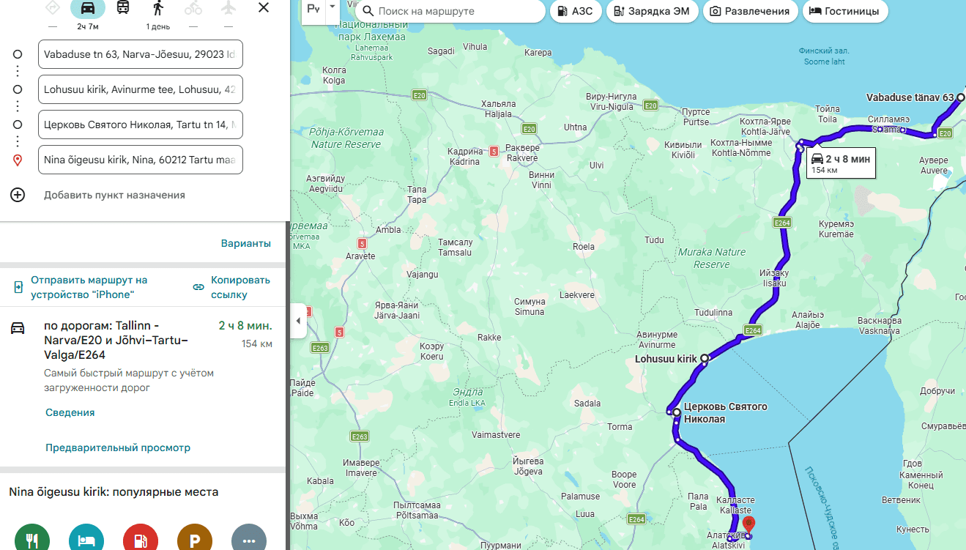Choose the walking travel mode
Image resolution: width=966 pixels, height=550 pixels.
coord(158,8)
